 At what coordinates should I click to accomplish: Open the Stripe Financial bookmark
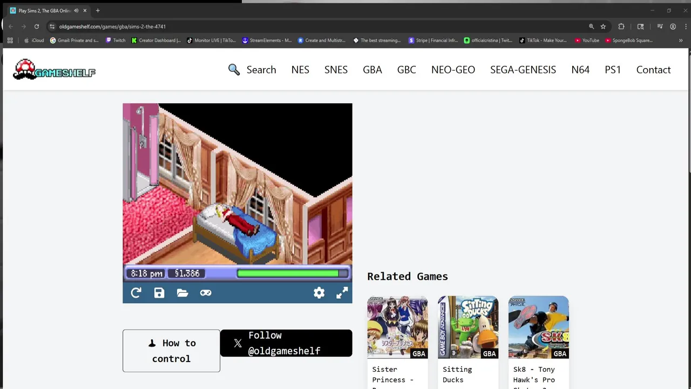click(x=433, y=40)
